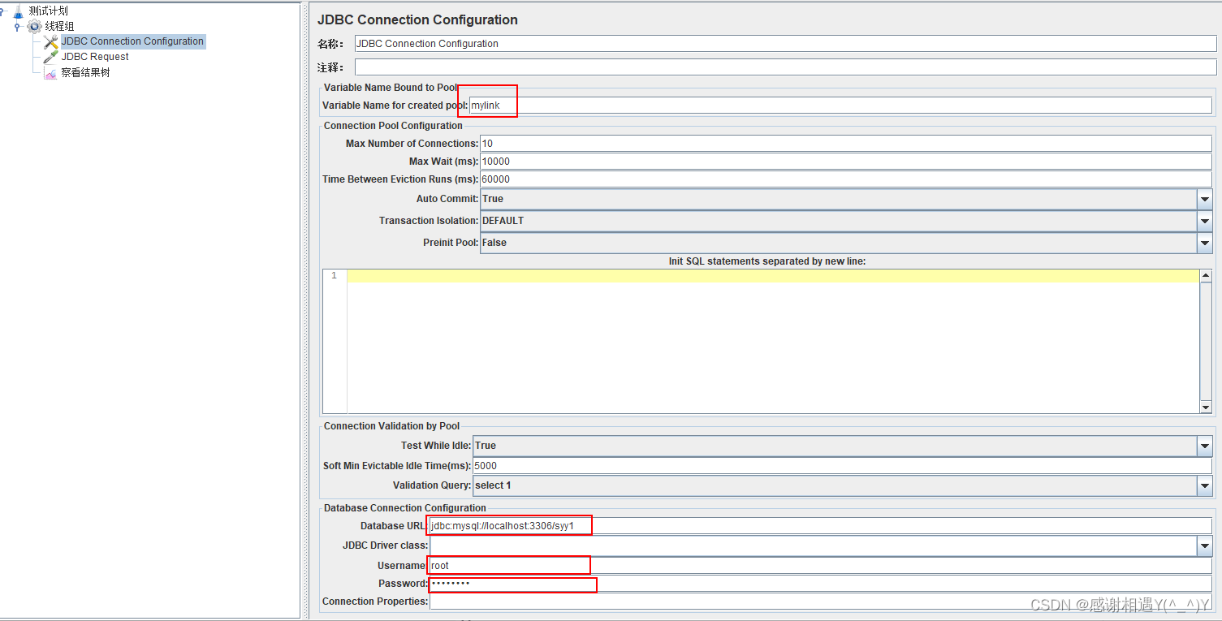Click the Database URL input field
The height and width of the screenshot is (621, 1222).
(x=820, y=526)
